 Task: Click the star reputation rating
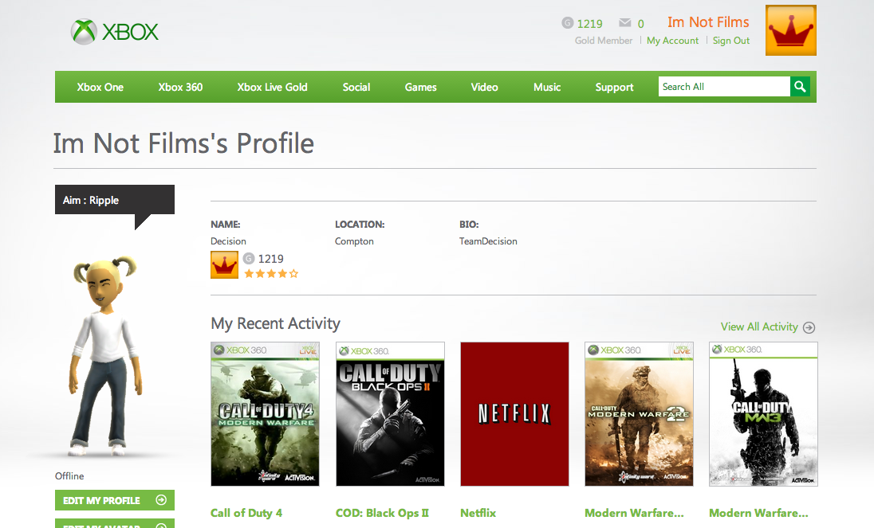(271, 273)
